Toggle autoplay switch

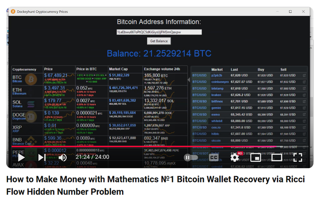point(191,157)
